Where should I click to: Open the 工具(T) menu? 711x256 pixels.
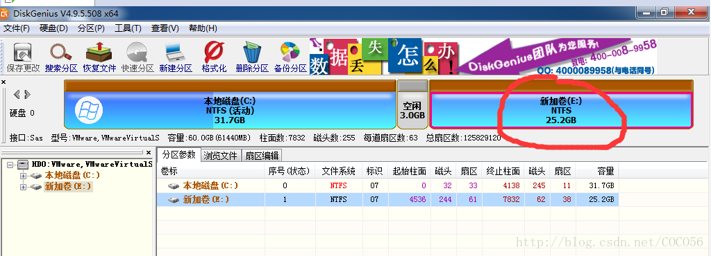[x=128, y=28]
